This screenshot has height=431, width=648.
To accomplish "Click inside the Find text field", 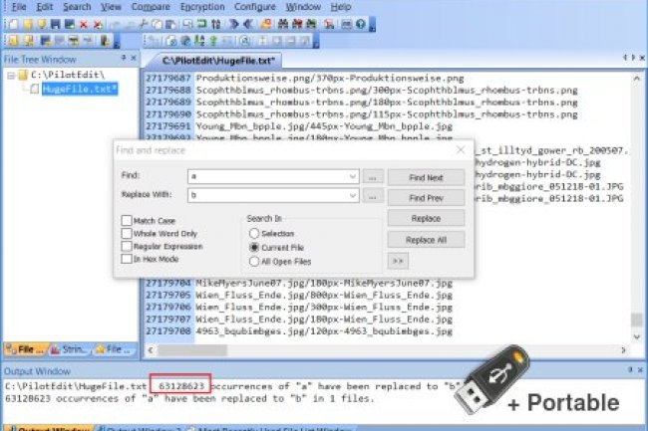I will [x=269, y=176].
